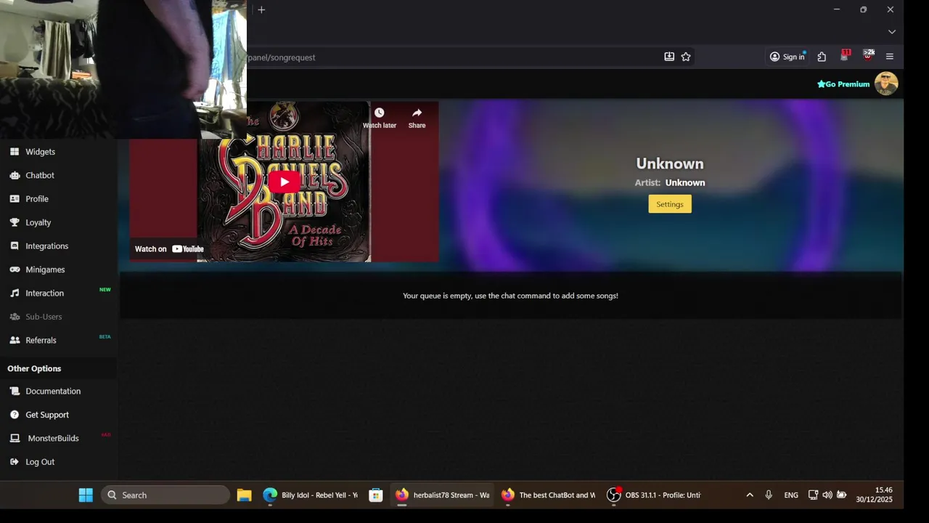Click the ENG language indicator
This screenshot has height=523, width=929.
[x=791, y=495]
